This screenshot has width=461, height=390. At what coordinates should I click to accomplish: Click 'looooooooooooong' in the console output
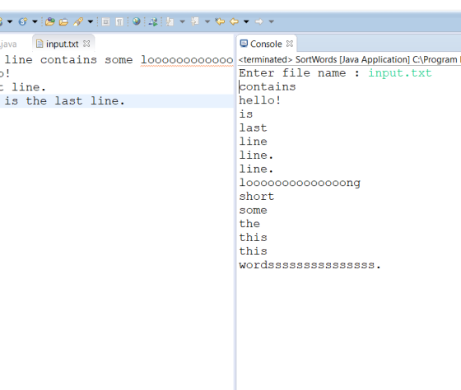click(x=300, y=183)
